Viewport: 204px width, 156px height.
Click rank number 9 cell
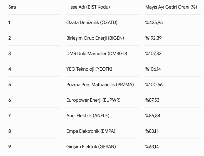(10, 147)
